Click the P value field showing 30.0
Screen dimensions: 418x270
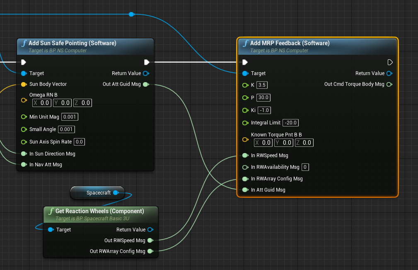(x=263, y=97)
